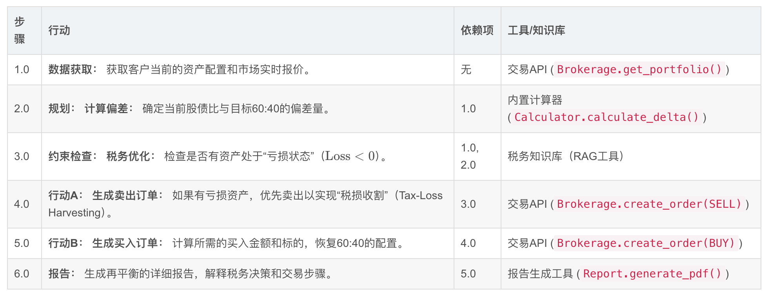
Task: Click the 数据获取 bold label
Action: tap(70, 70)
